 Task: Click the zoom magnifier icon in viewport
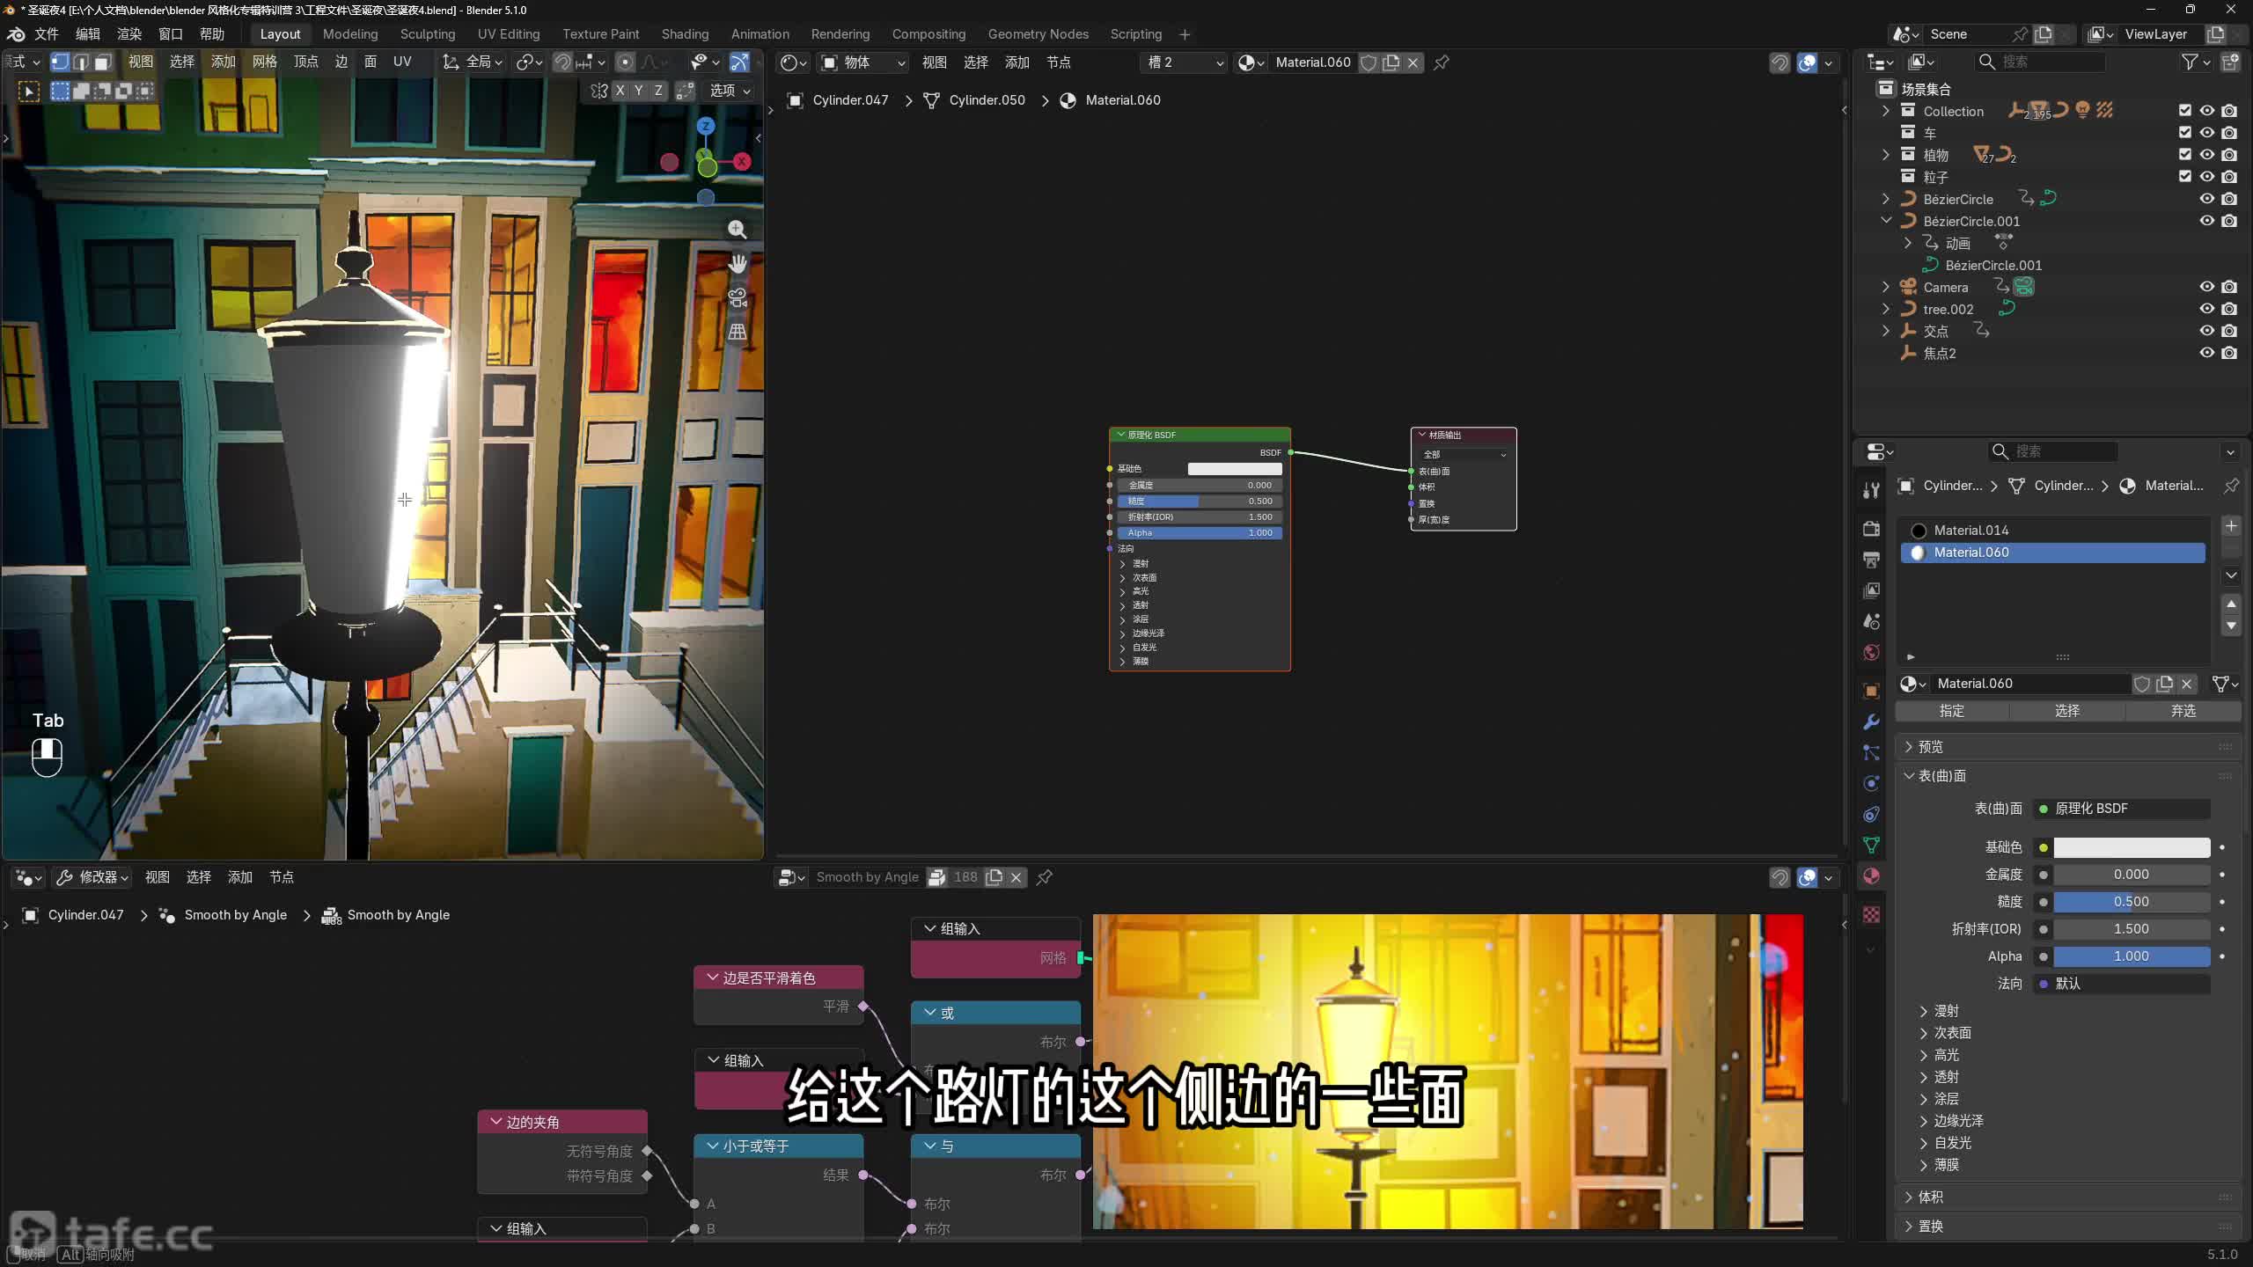point(737,230)
